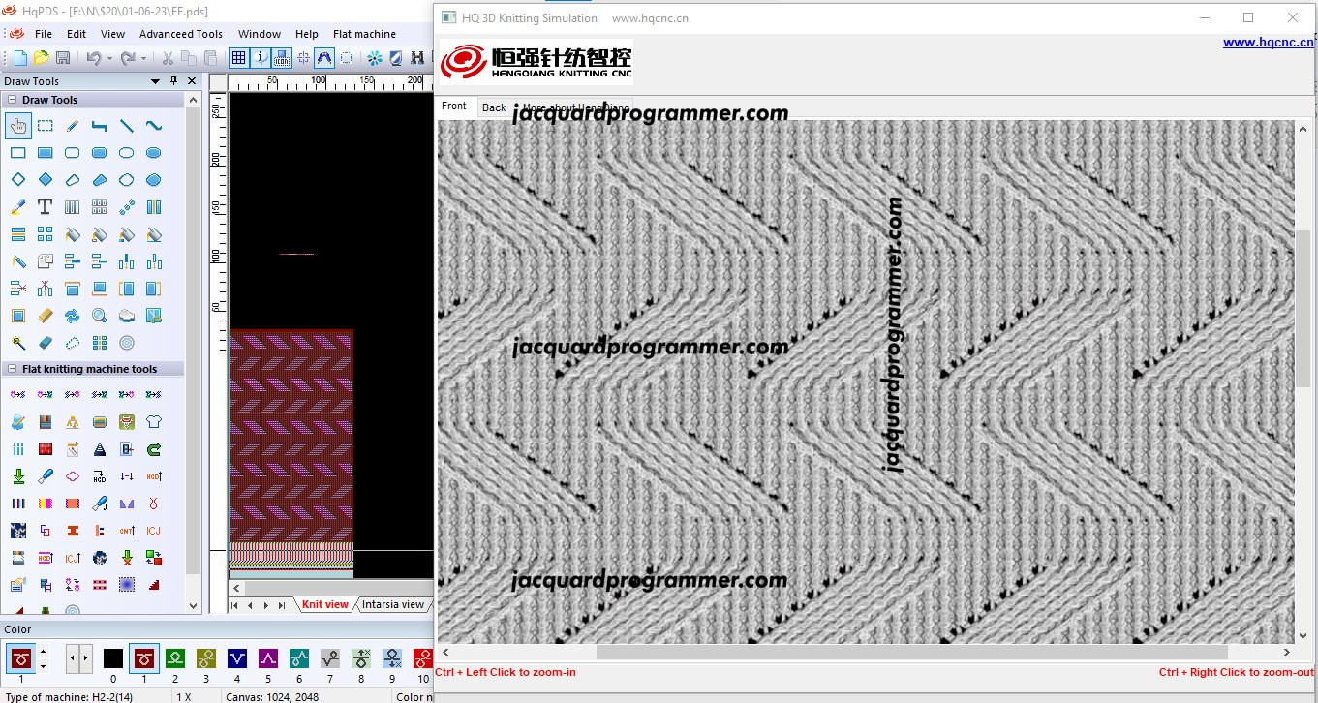Open the Flat machine menu

click(364, 34)
